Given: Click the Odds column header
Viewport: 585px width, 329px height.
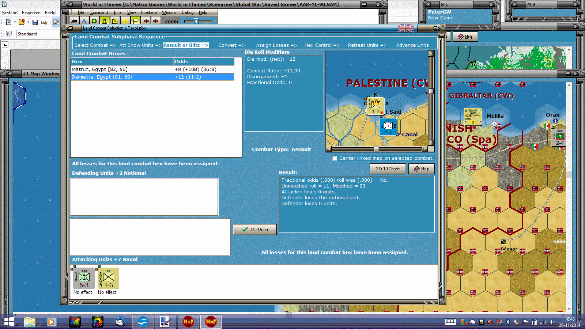Looking at the screenshot, I should click(204, 61).
